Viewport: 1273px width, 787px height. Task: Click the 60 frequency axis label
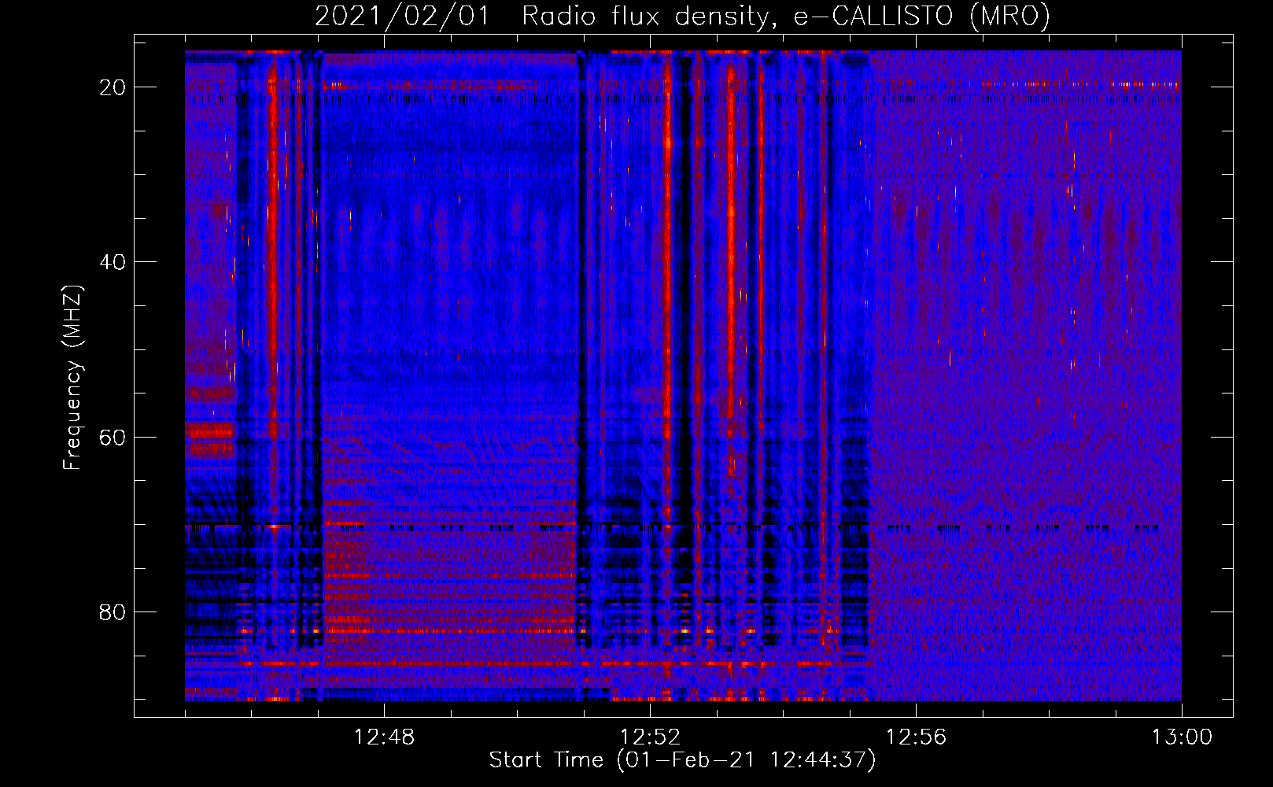tap(113, 437)
